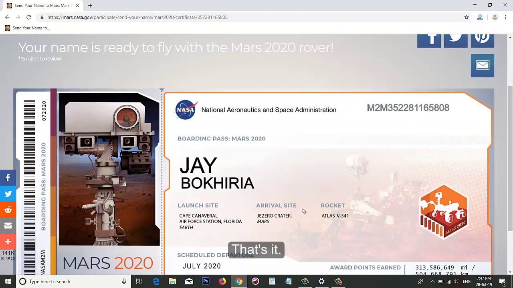Click the ARRIVAL SITE label
The width and height of the screenshot is (513, 288).
point(277,205)
